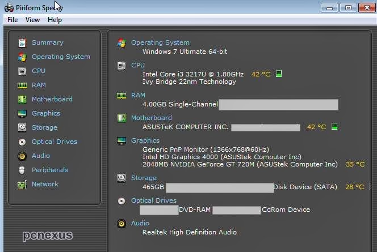
Task: Open the Audio section in sidebar
Action: (x=41, y=156)
